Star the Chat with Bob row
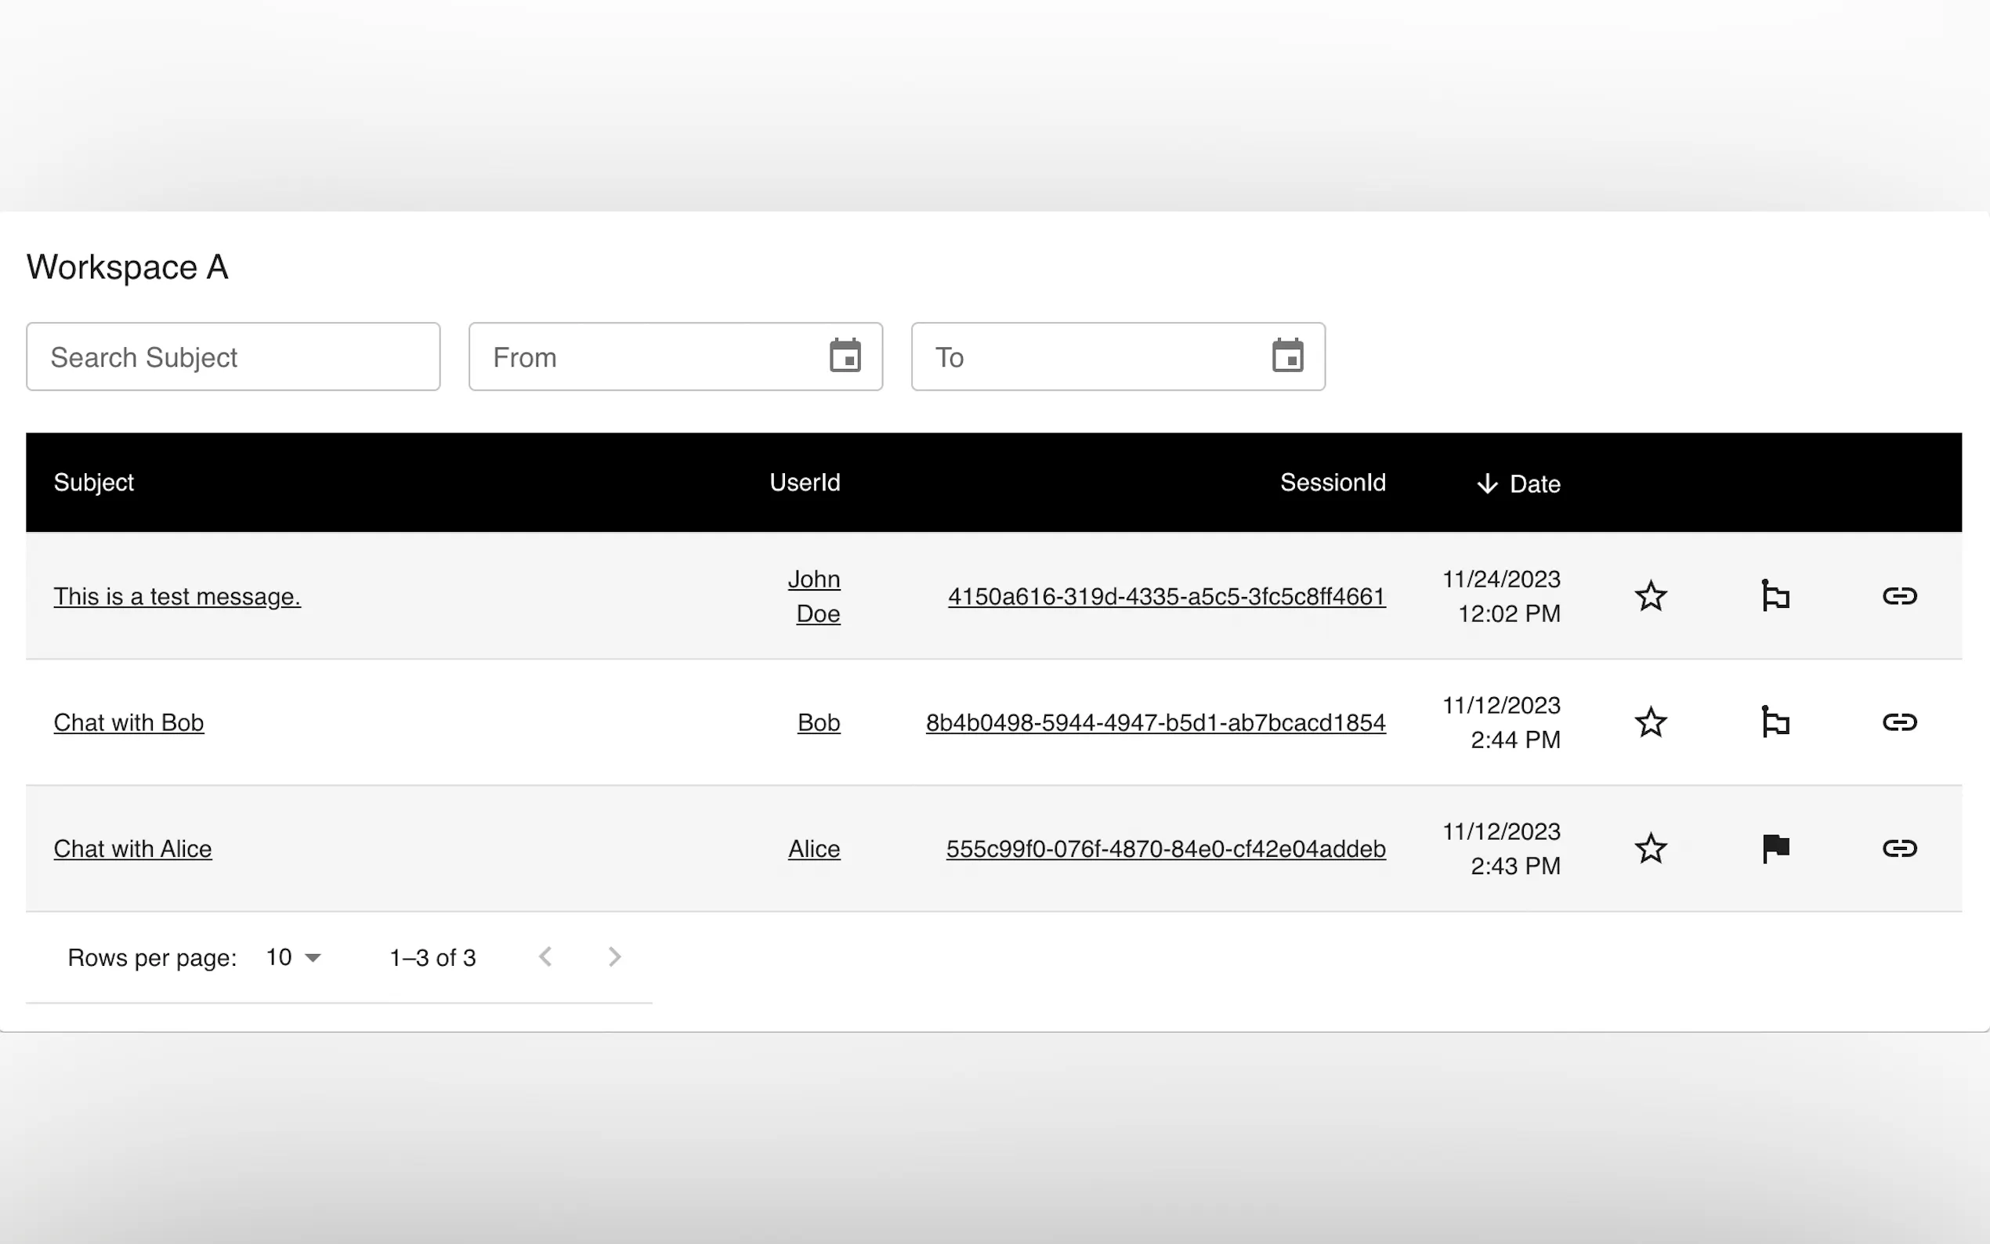 pyautogui.click(x=1650, y=721)
